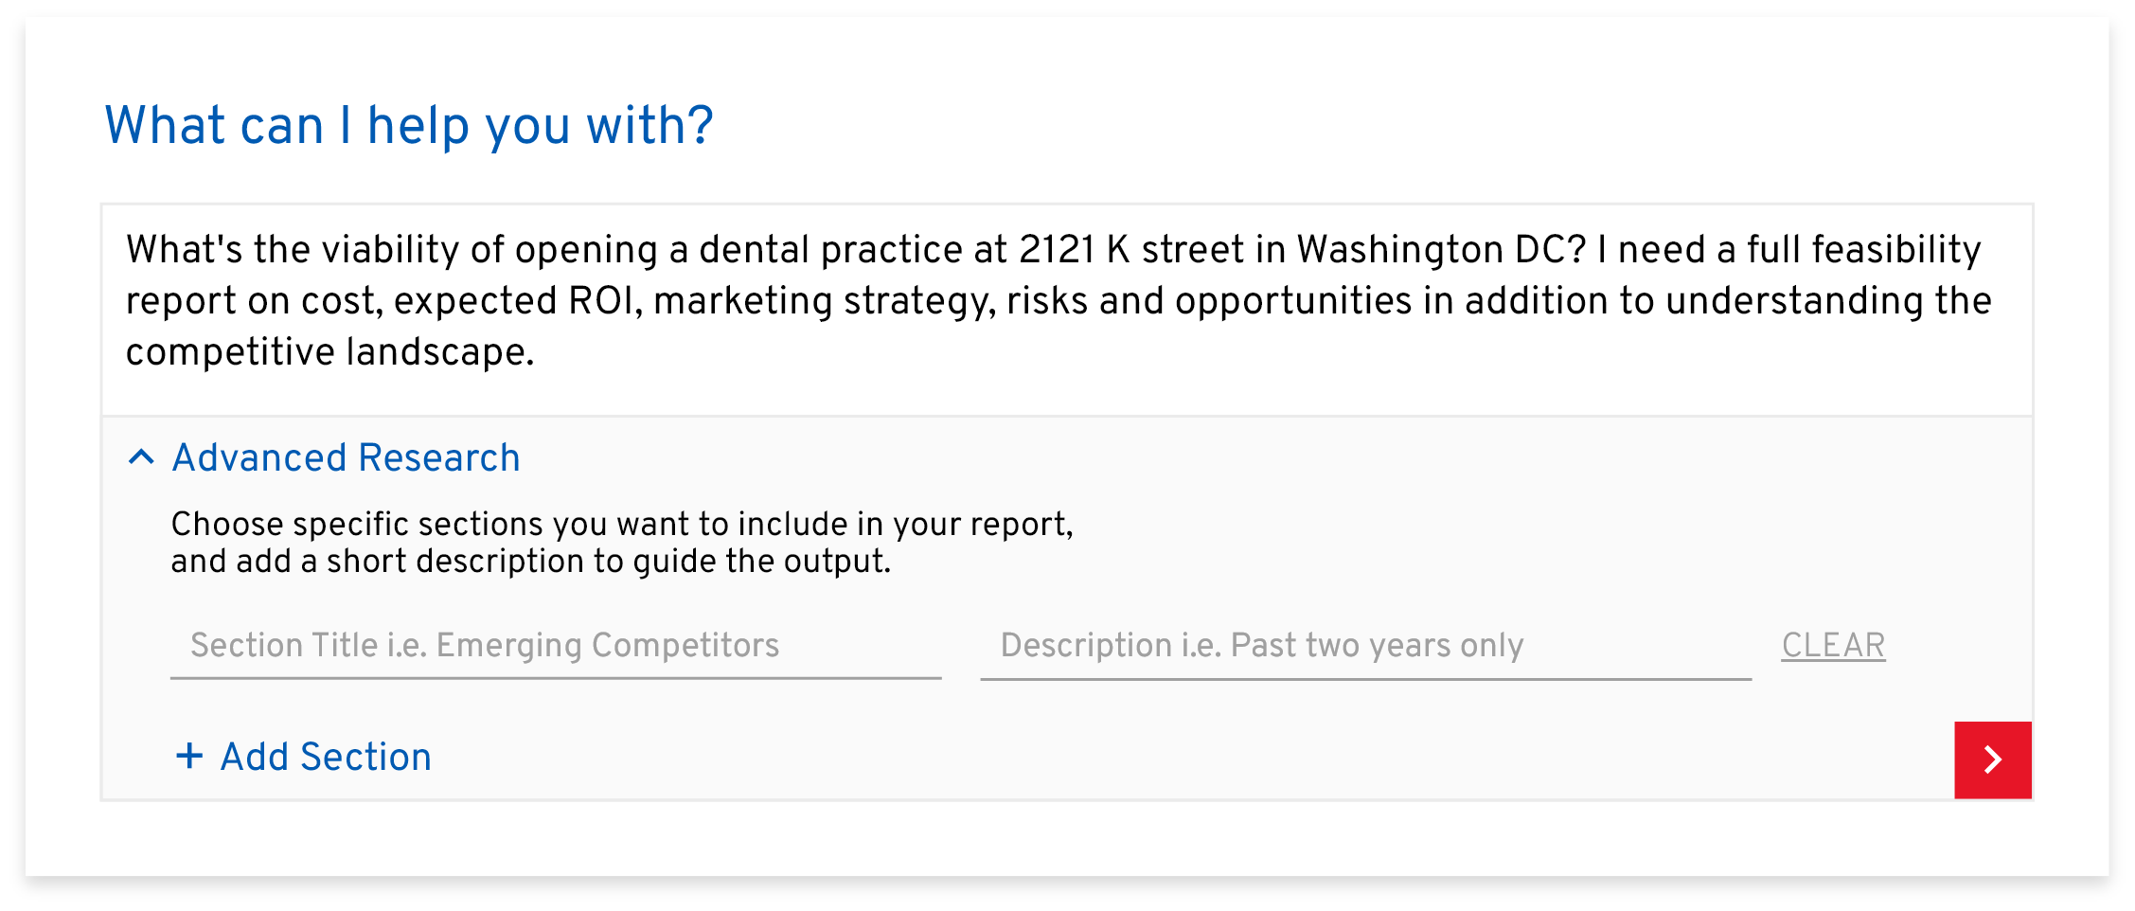
Task: Click the "Past two years only" placeholder text
Action: 1377,646
